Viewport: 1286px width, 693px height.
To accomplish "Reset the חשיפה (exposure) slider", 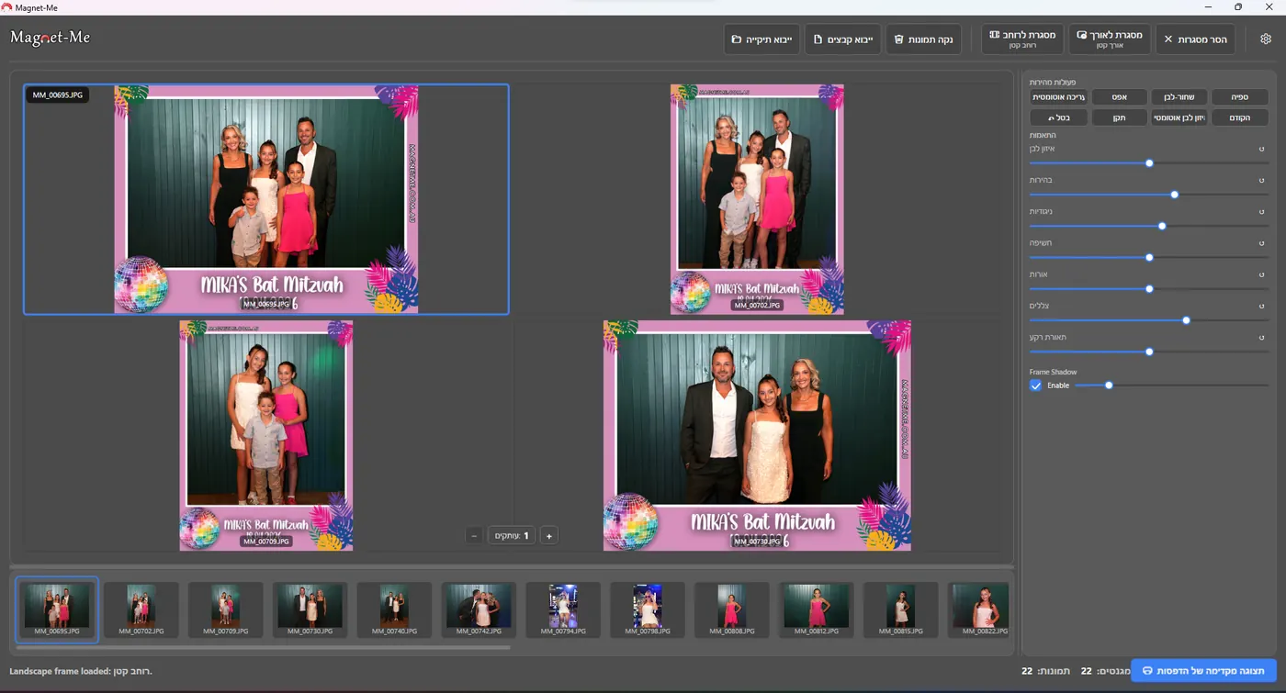I will tap(1262, 243).
